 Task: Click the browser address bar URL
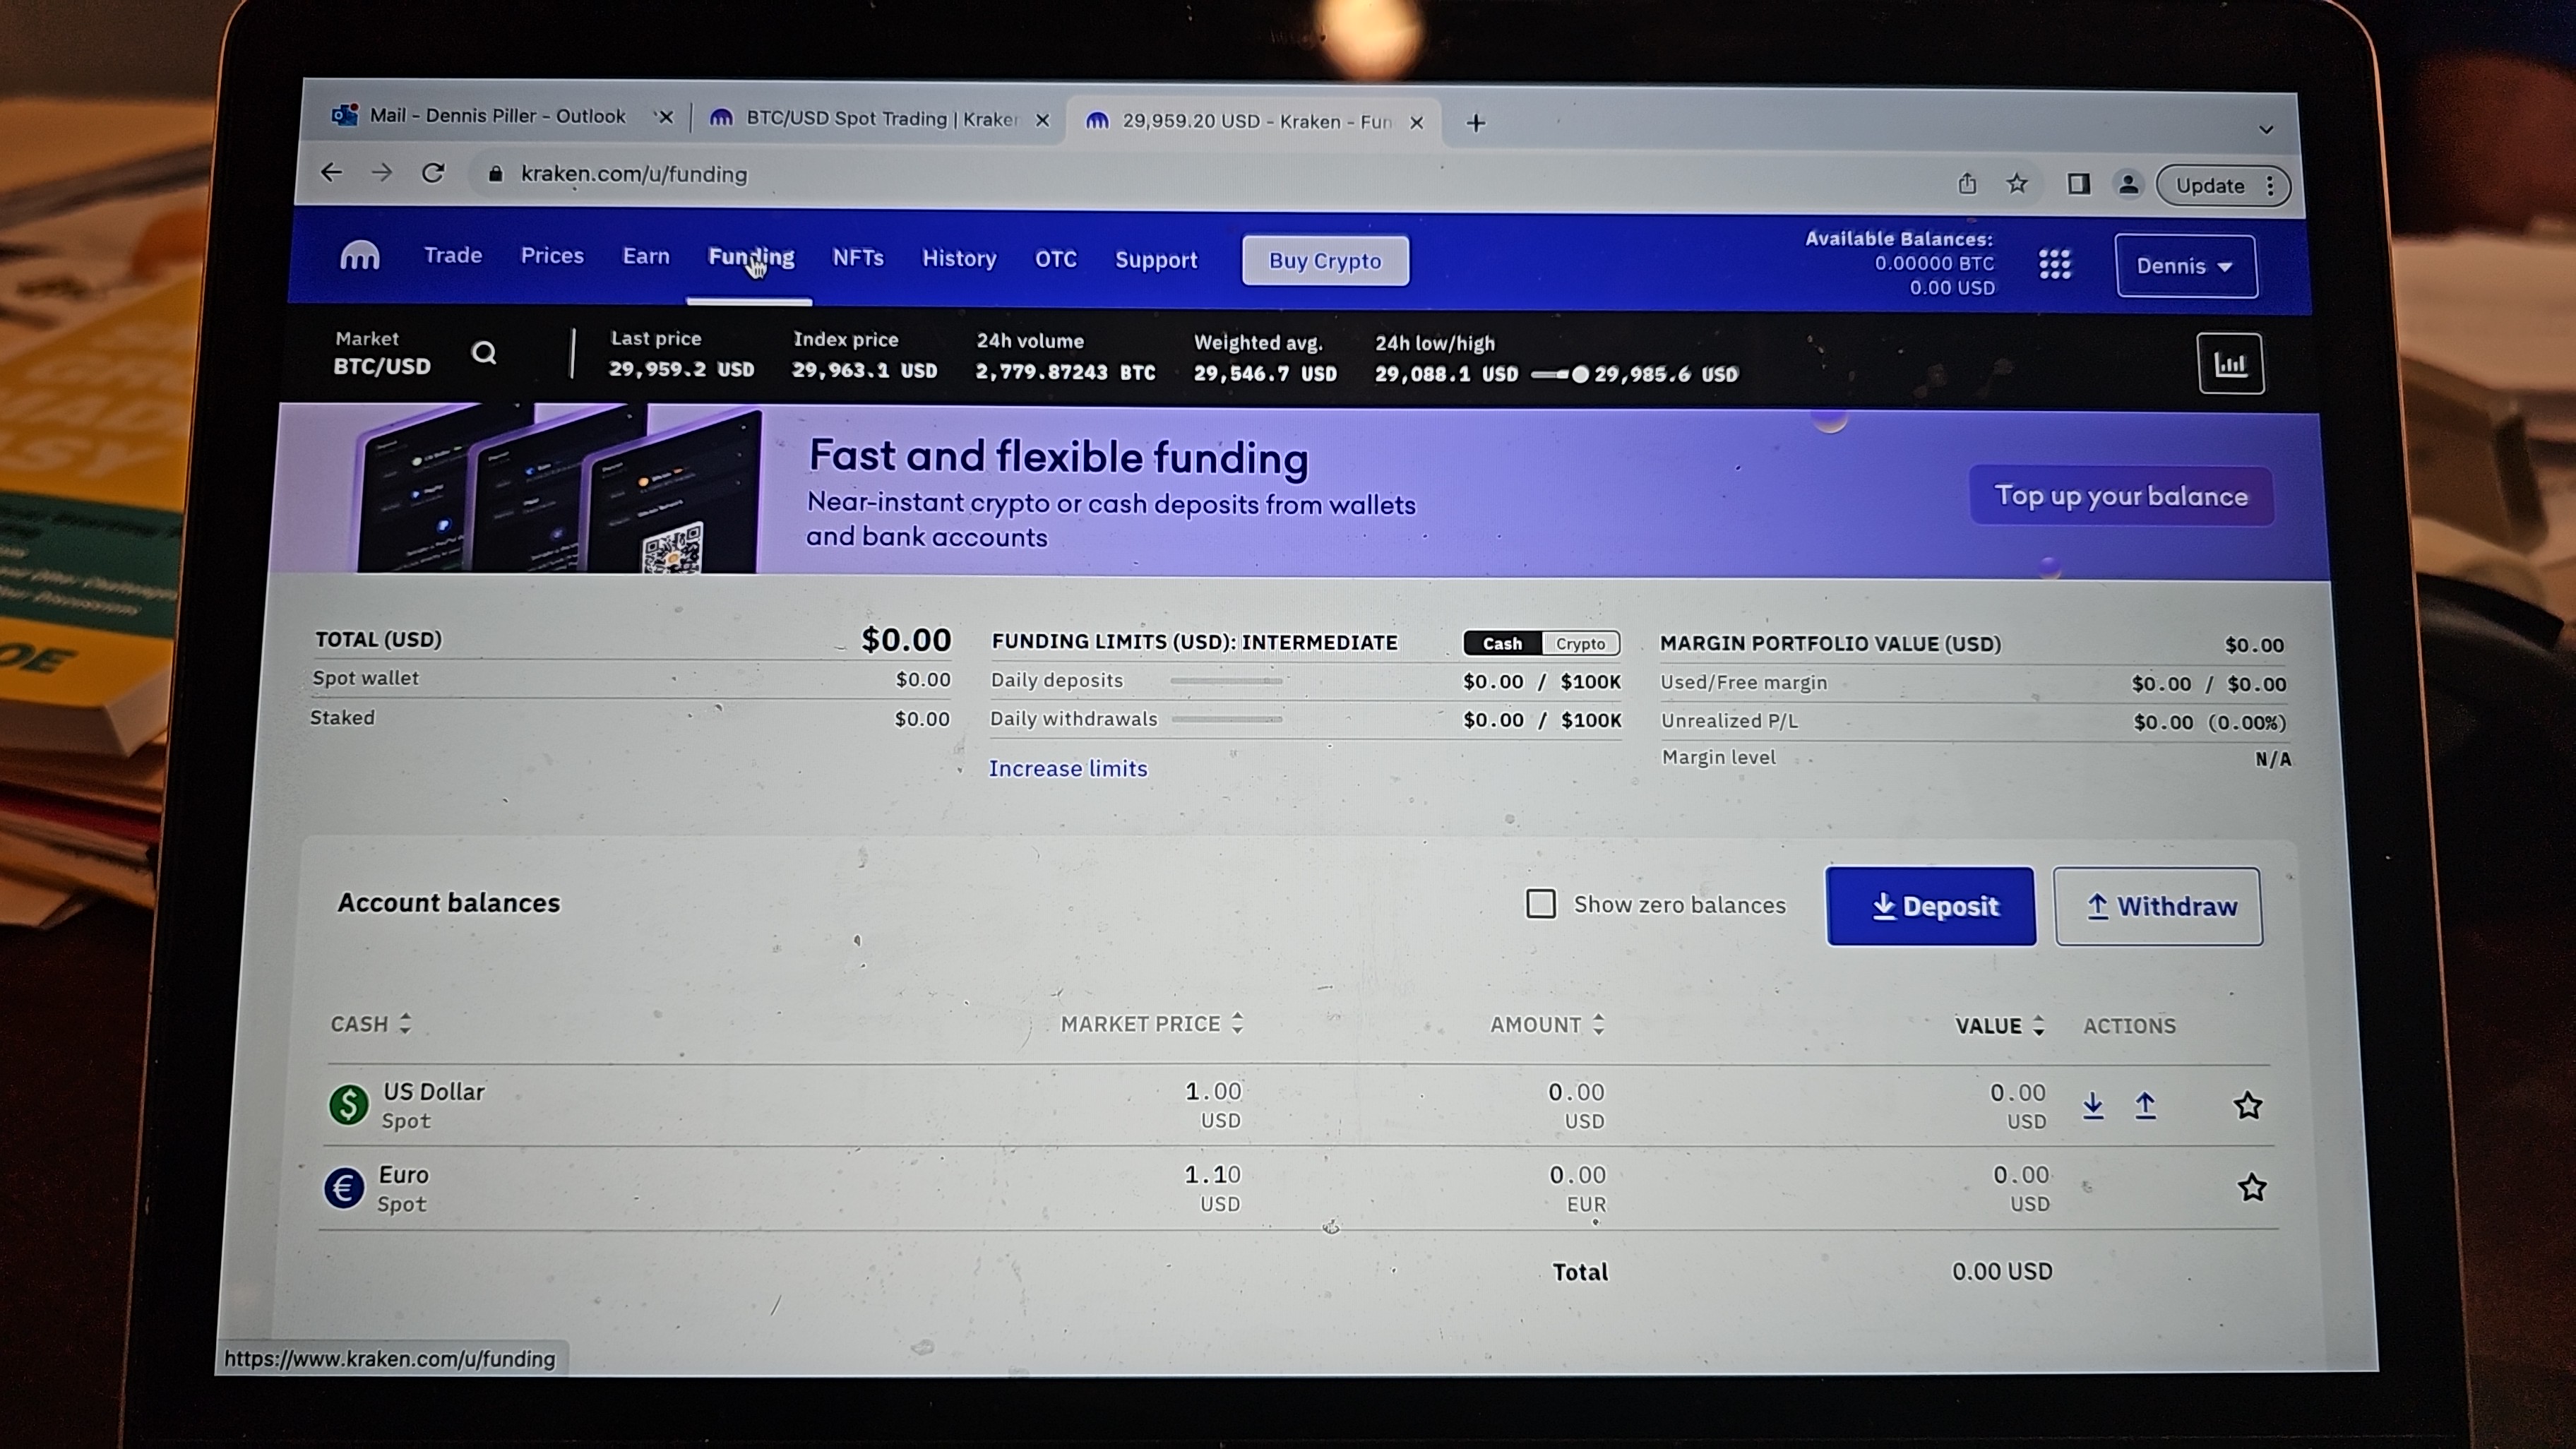click(x=634, y=174)
